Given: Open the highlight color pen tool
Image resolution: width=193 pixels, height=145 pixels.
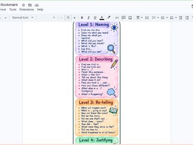Looking at the screenshot, I should [109, 17].
